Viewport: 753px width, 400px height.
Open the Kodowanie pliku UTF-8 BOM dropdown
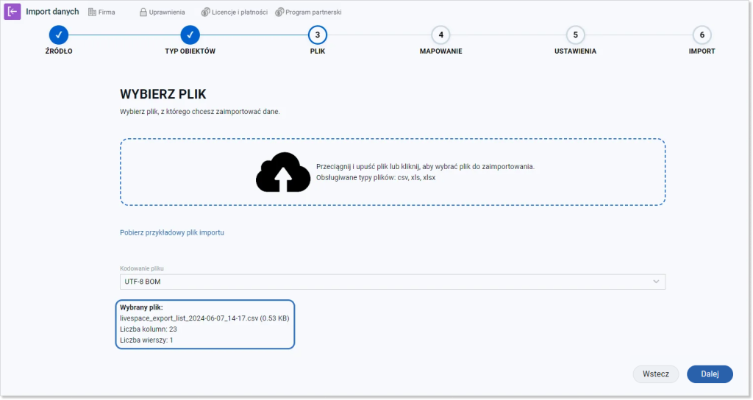pos(393,282)
